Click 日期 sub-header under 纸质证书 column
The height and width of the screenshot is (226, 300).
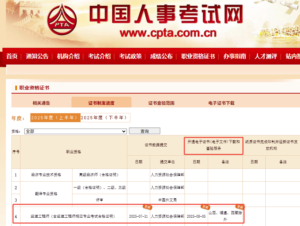254,162
